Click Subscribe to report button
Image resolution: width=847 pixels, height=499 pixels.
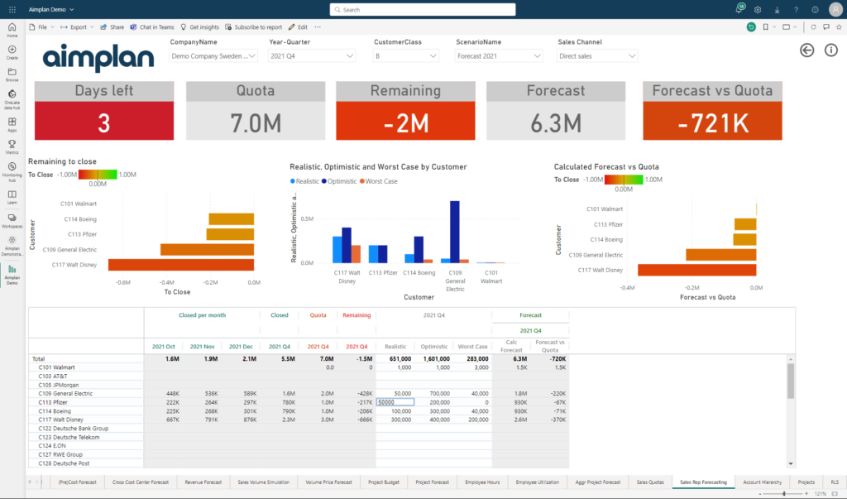click(x=253, y=27)
